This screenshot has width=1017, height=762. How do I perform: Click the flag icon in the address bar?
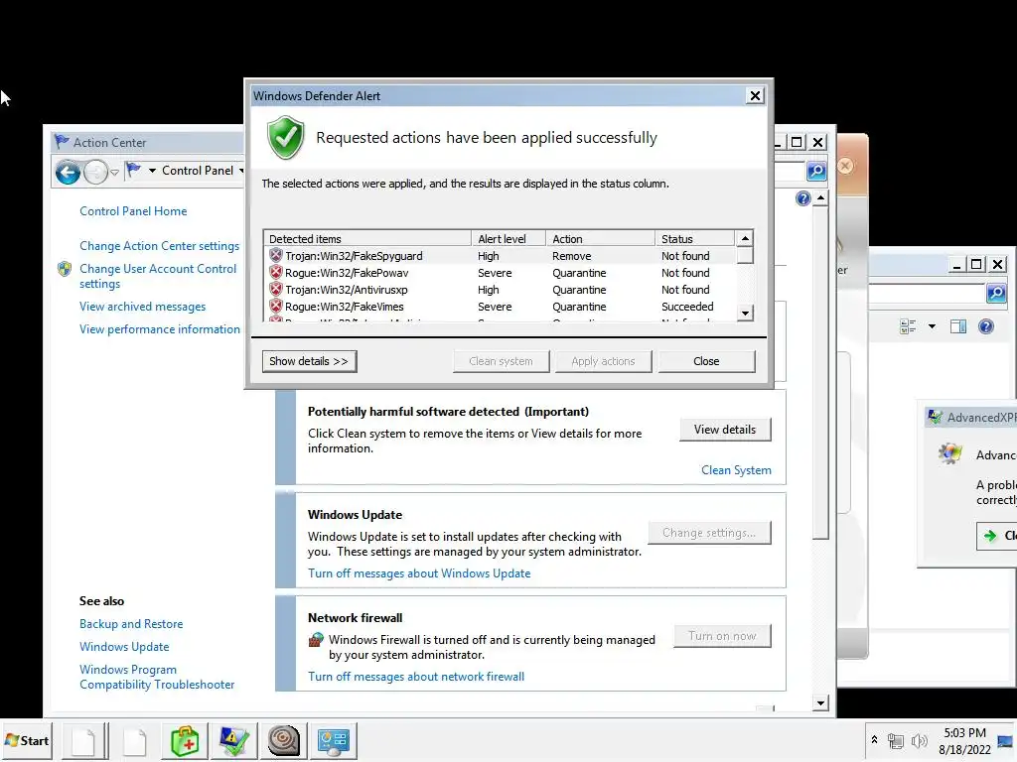point(134,171)
